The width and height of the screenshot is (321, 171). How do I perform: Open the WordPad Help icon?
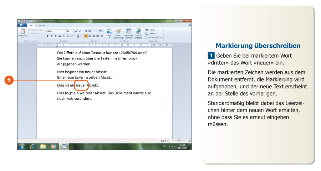pos(189,25)
